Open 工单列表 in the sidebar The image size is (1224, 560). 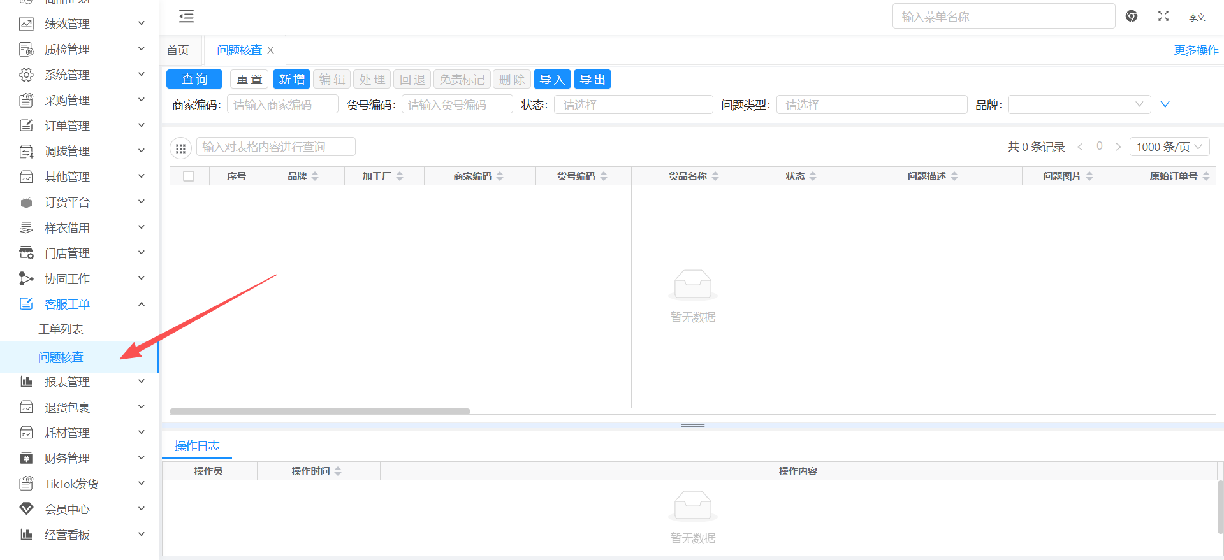click(x=61, y=329)
